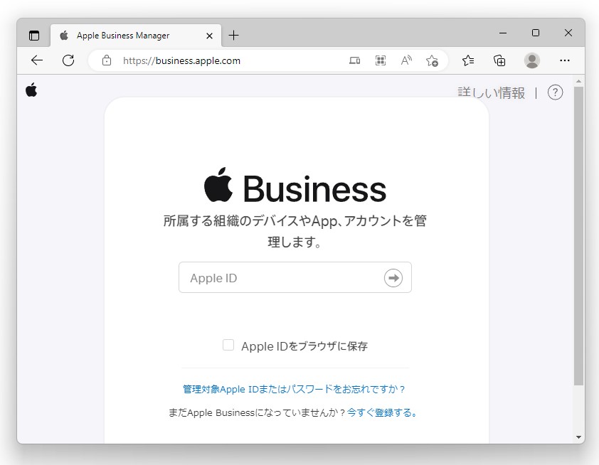The width and height of the screenshot is (599, 465).
Task: Click the scrollbar down arrow
Action: [x=578, y=437]
